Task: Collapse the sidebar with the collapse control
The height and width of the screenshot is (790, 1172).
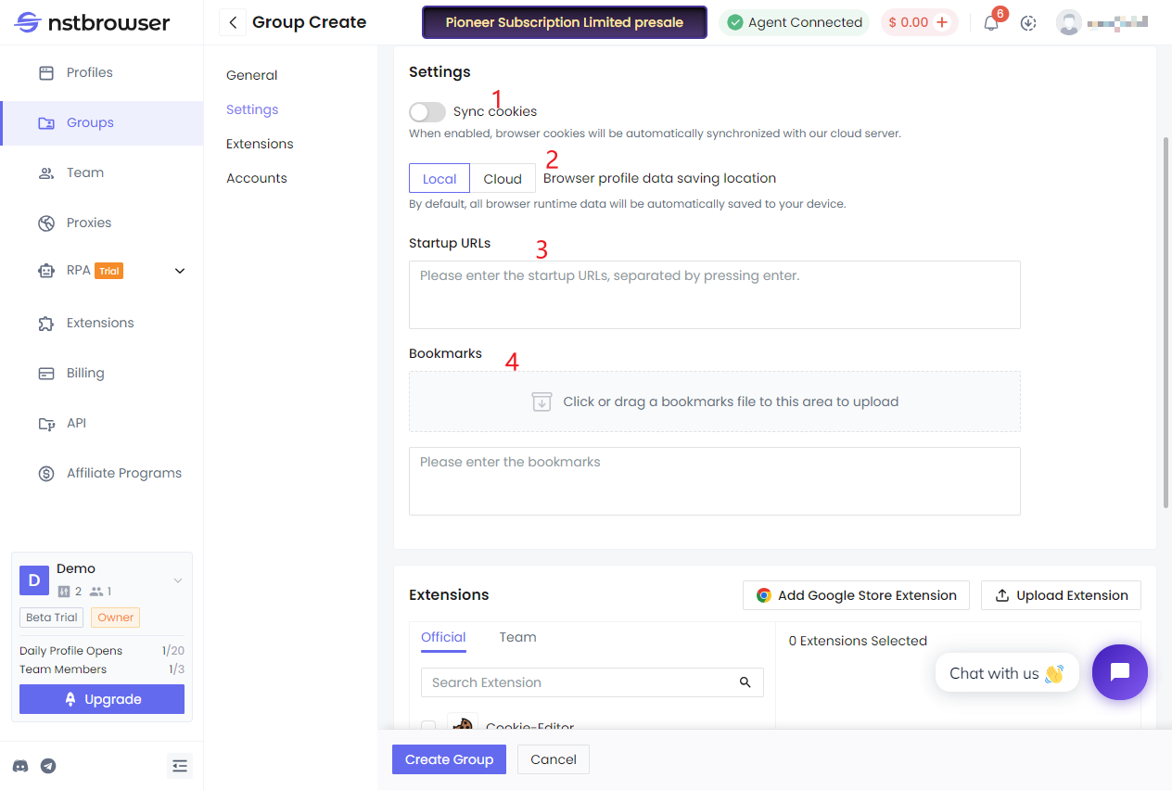Action: pyautogui.click(x=180, y=766)
